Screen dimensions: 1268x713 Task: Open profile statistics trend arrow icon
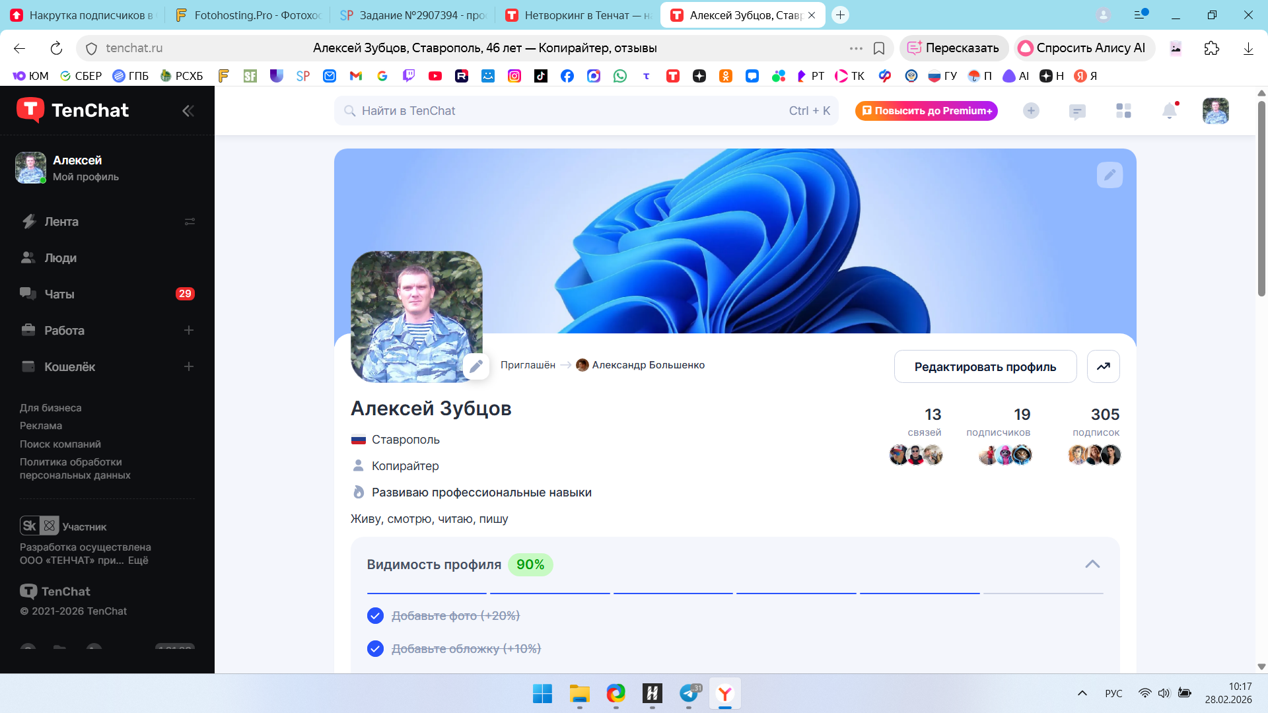(1103, 366)
